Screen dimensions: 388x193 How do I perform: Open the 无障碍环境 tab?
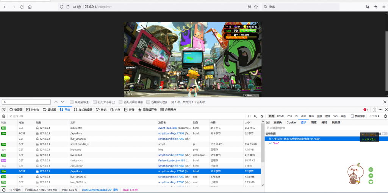(147, 110)
